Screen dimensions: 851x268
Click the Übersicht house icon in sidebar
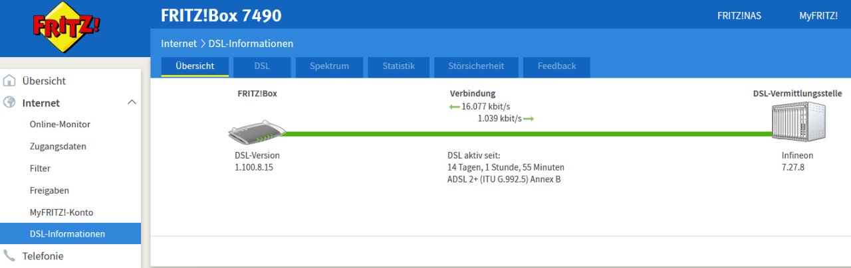pos(9,81)
